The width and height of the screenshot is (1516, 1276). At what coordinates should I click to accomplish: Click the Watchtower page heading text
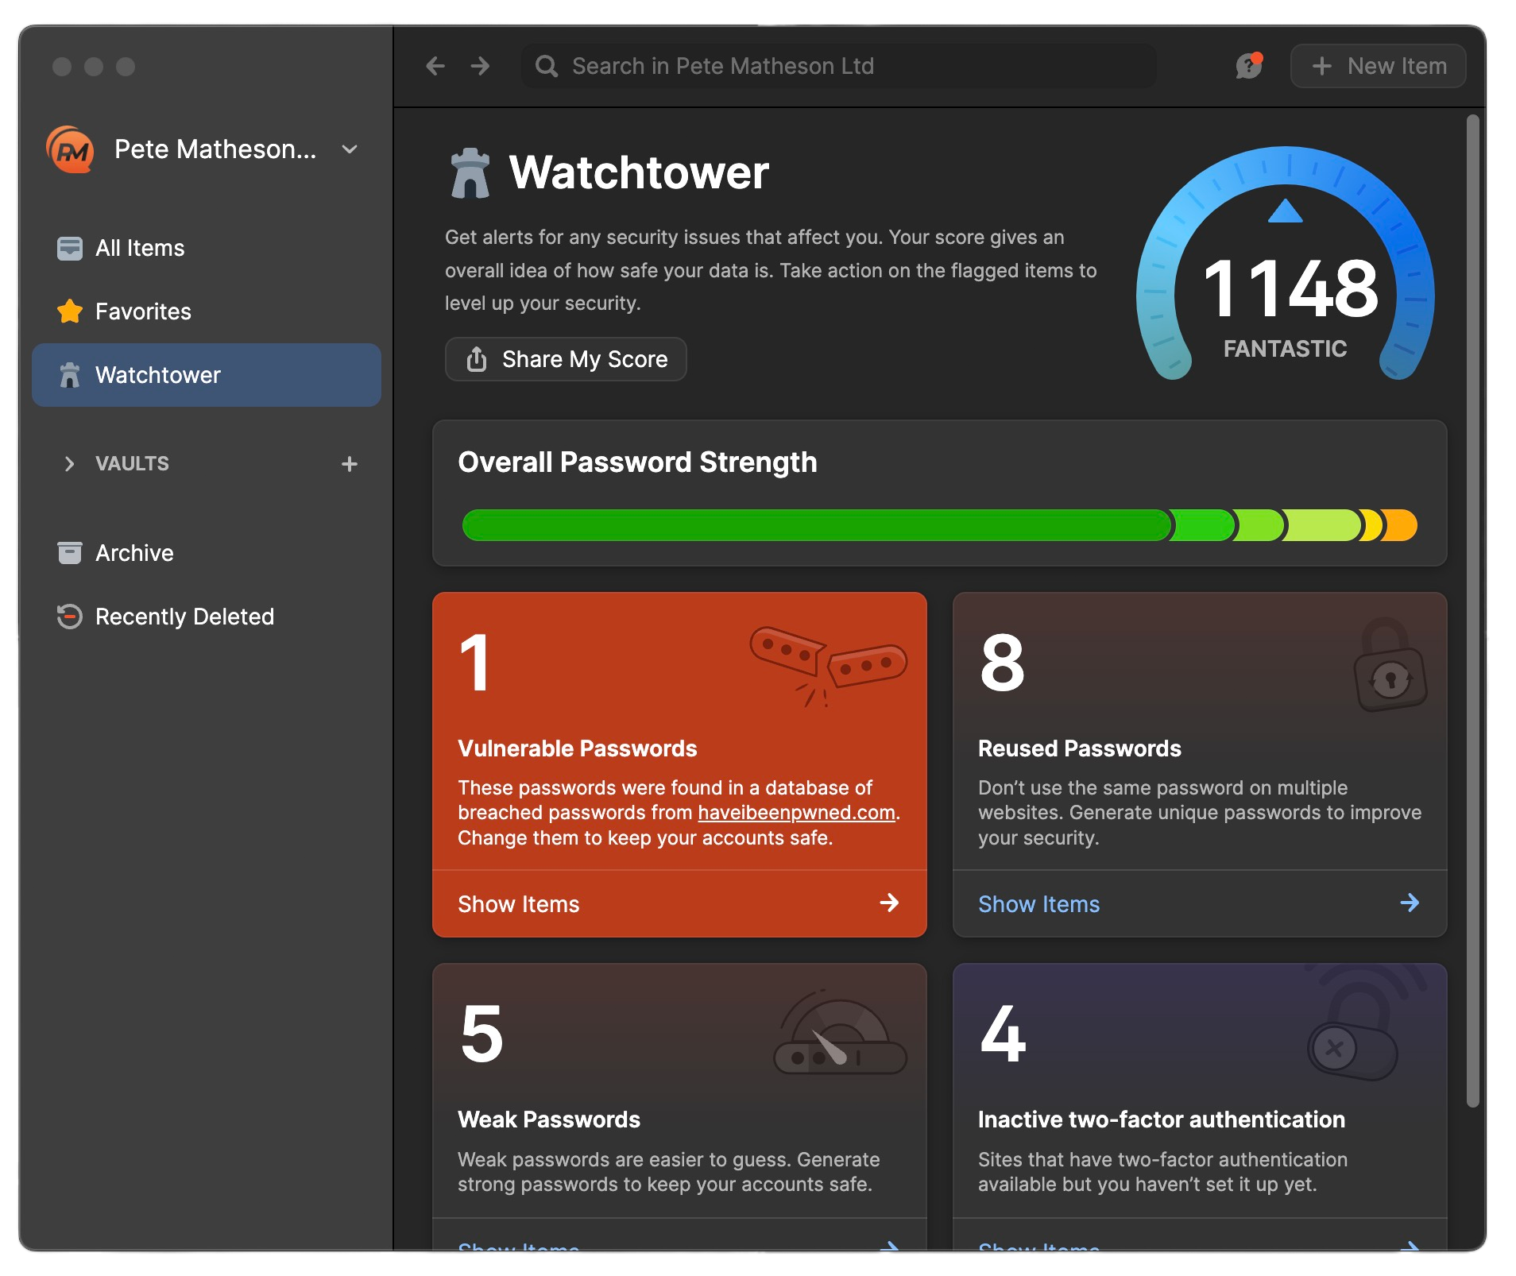pos(639,172)
